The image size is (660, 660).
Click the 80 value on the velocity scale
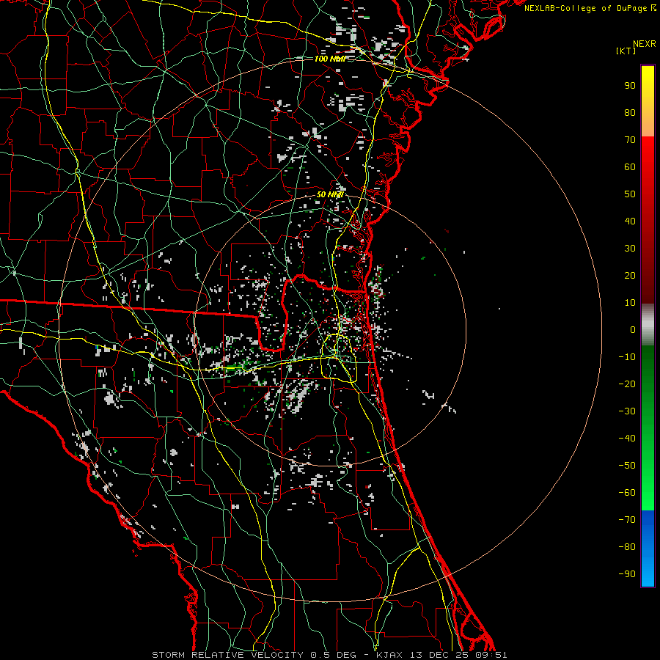point(630,113)
